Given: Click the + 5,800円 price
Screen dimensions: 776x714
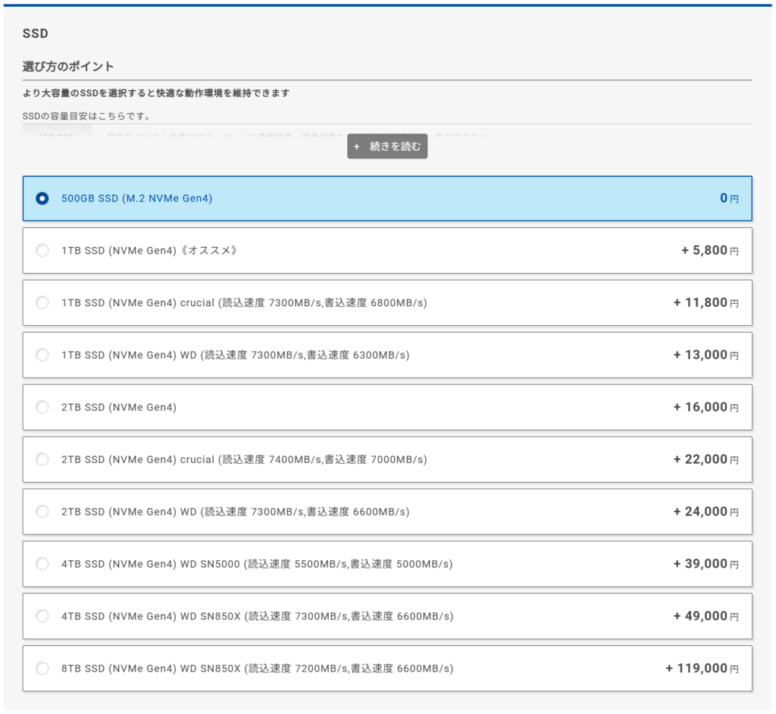Looking at the screenshot, I should pyautogui.click(x=709, y=251).
